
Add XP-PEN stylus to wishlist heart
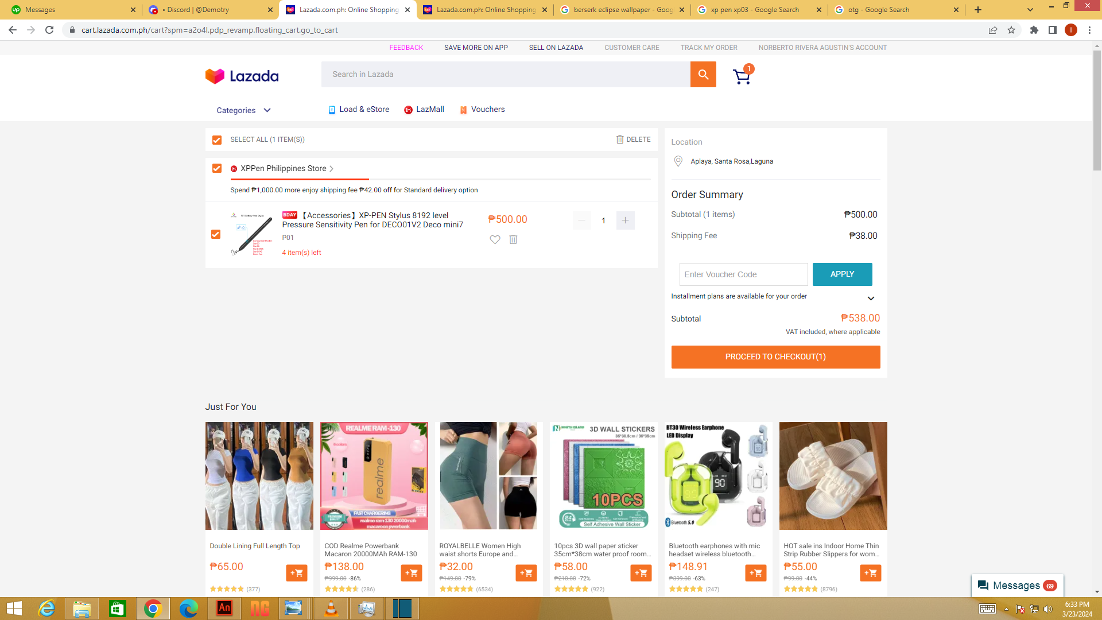(495, 239)
